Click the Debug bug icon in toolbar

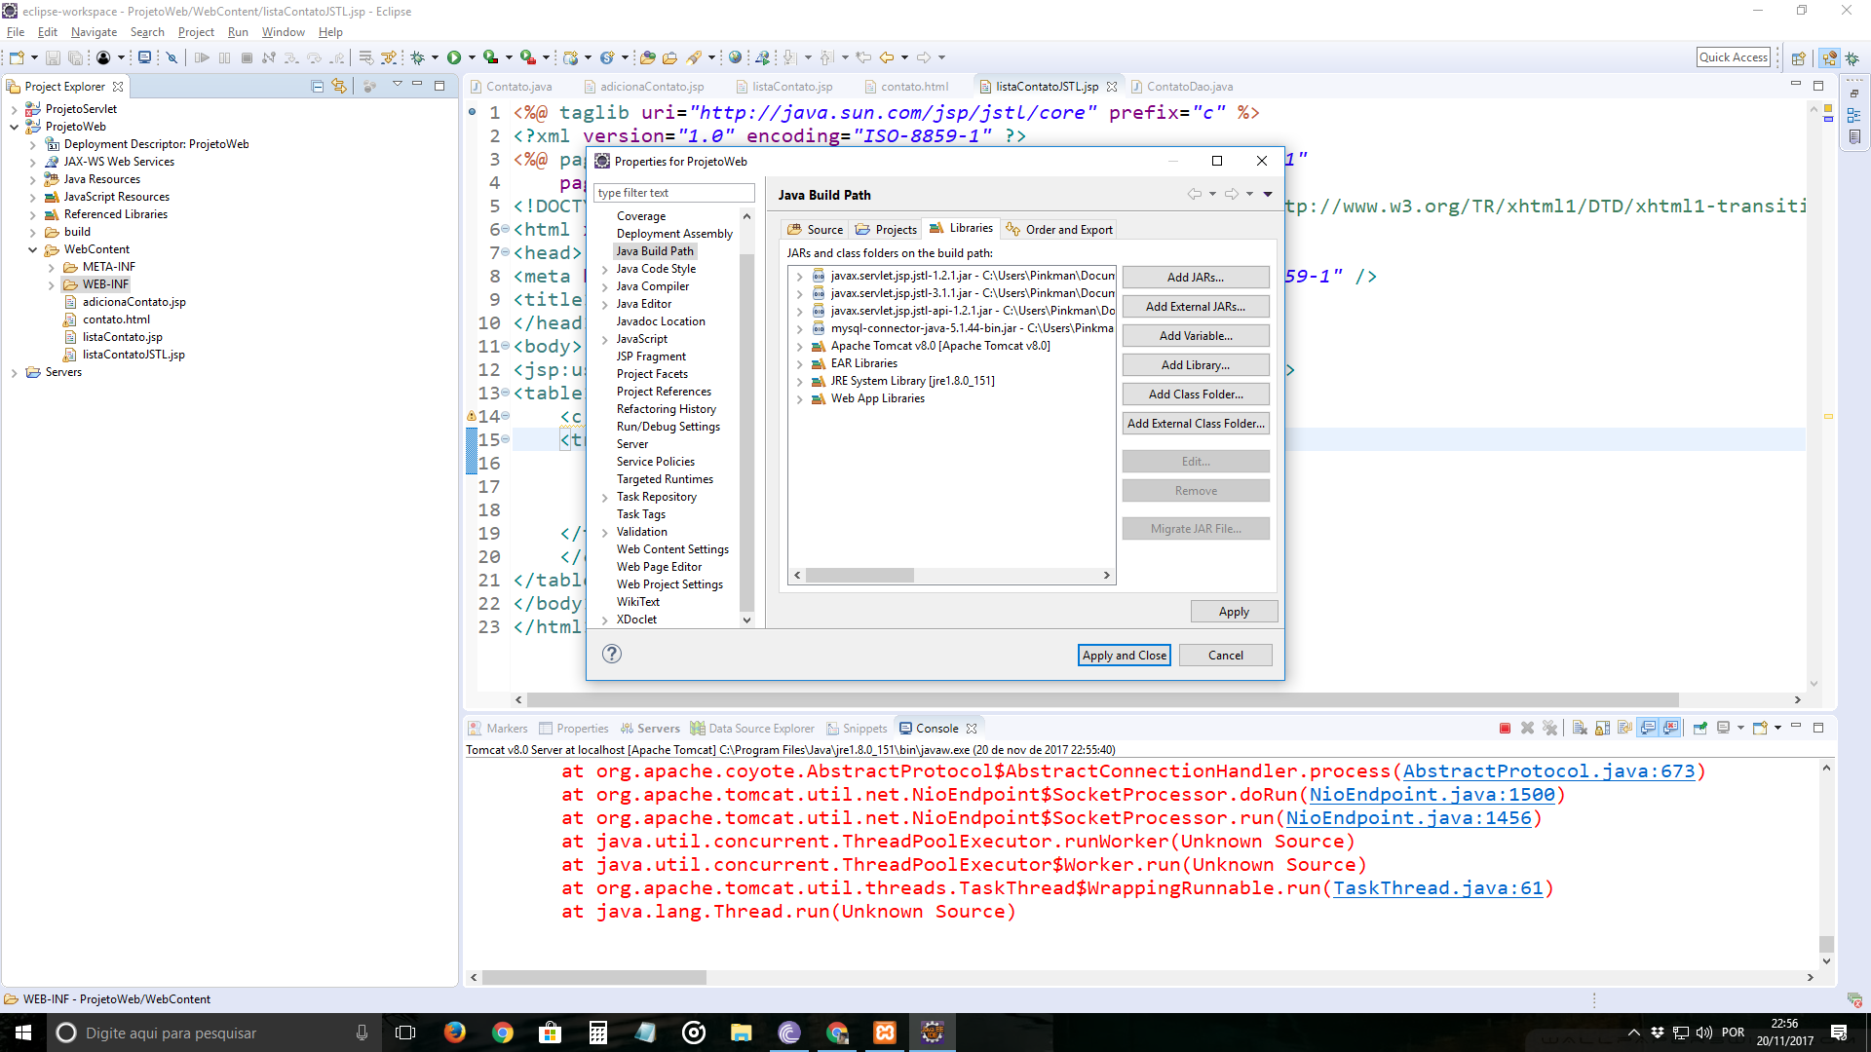[418, 57]
